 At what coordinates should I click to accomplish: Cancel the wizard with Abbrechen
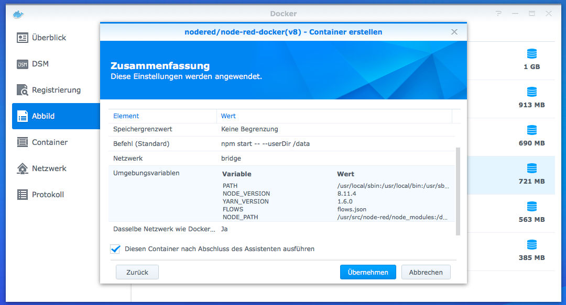tap(426, 272)
